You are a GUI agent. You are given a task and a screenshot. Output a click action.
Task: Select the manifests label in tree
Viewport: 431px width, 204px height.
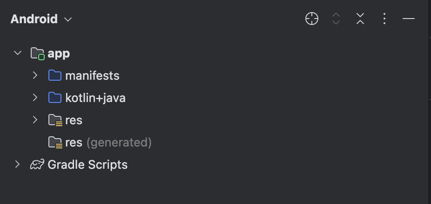click(92, 76)
